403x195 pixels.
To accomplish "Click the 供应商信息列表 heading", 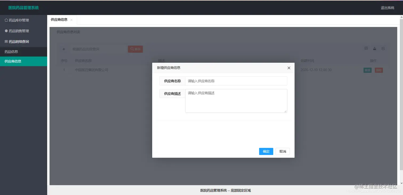I will [x=68, y=32].
